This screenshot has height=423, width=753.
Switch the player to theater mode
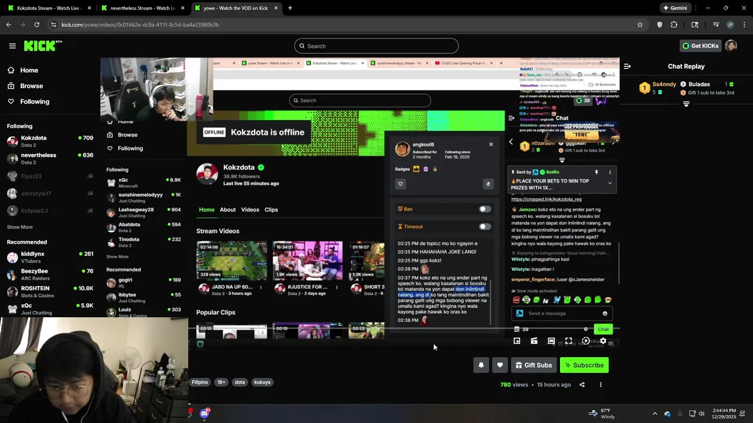click(551, 341)
